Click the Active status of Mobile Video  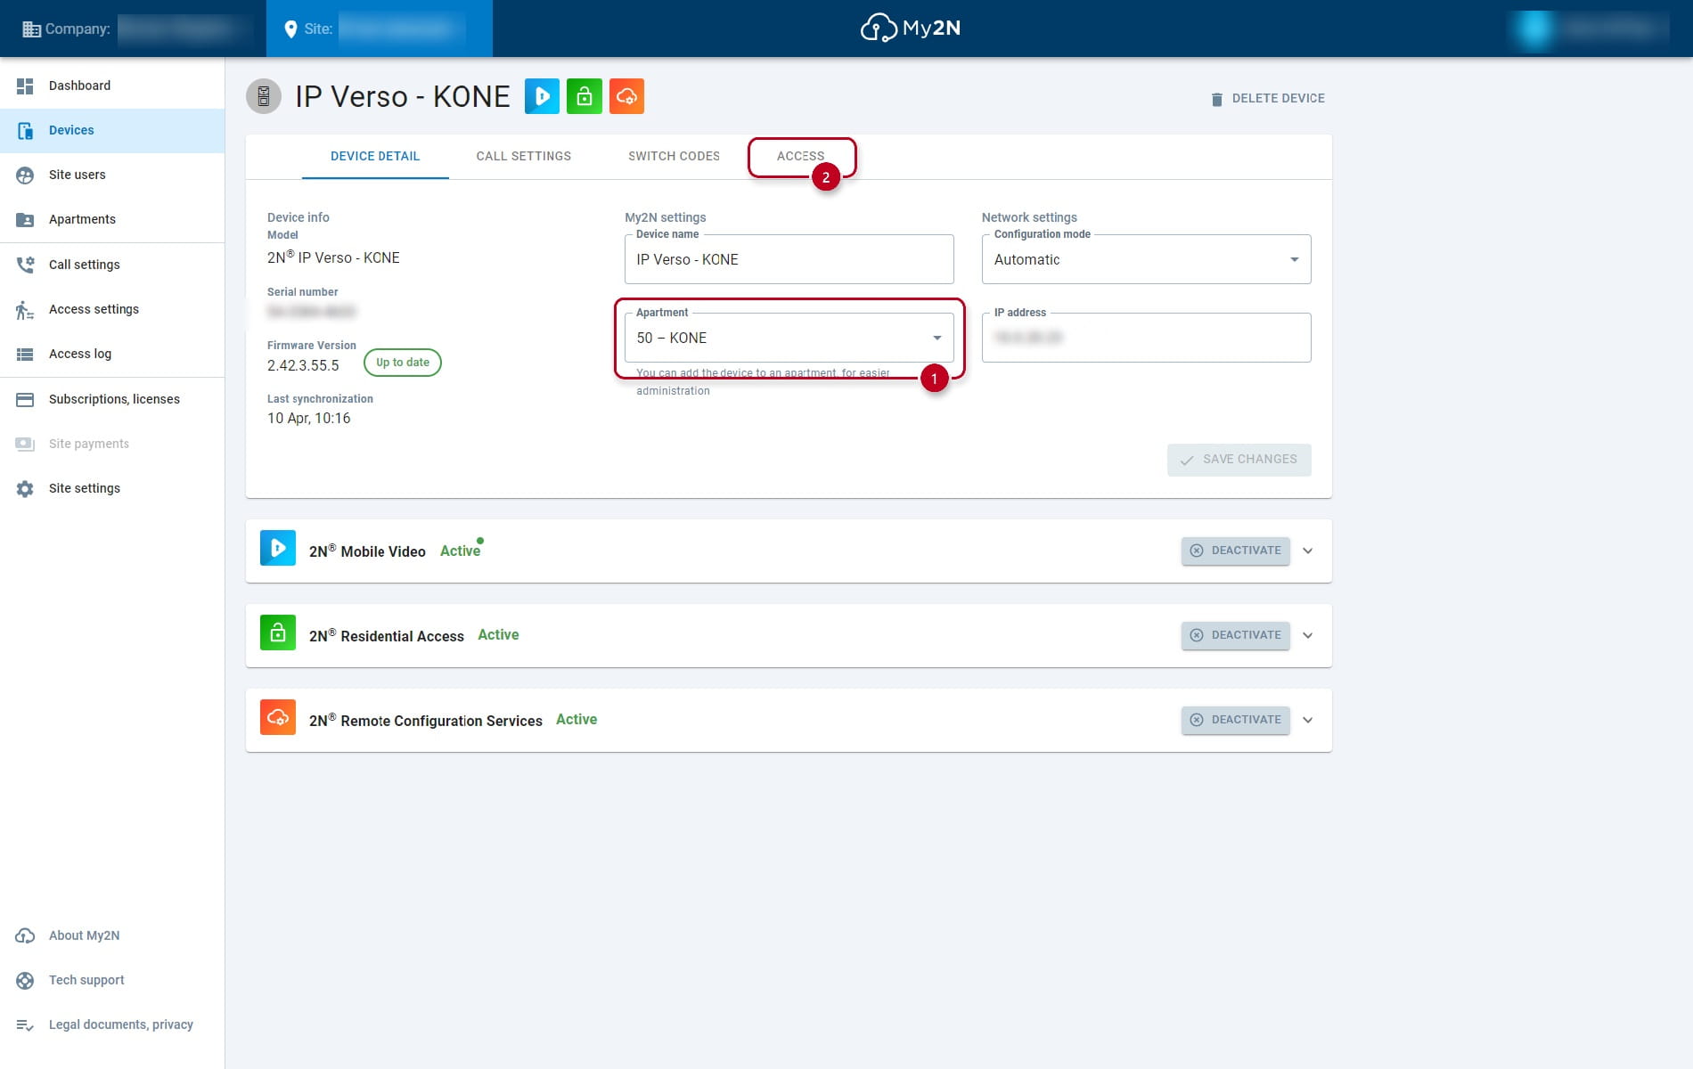click(x=460, y=551)
